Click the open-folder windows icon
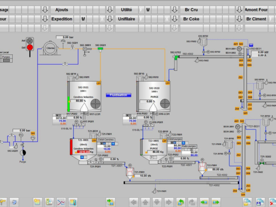Viewport: 276px width, 207px height. click(x=247, y=202)
